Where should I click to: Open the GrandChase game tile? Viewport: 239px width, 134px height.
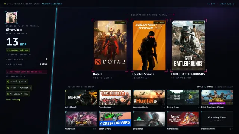point(81,119)
